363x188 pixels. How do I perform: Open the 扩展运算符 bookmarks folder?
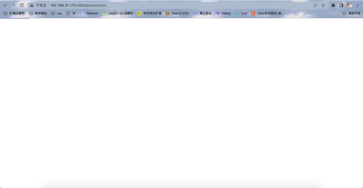coord(14,13)
